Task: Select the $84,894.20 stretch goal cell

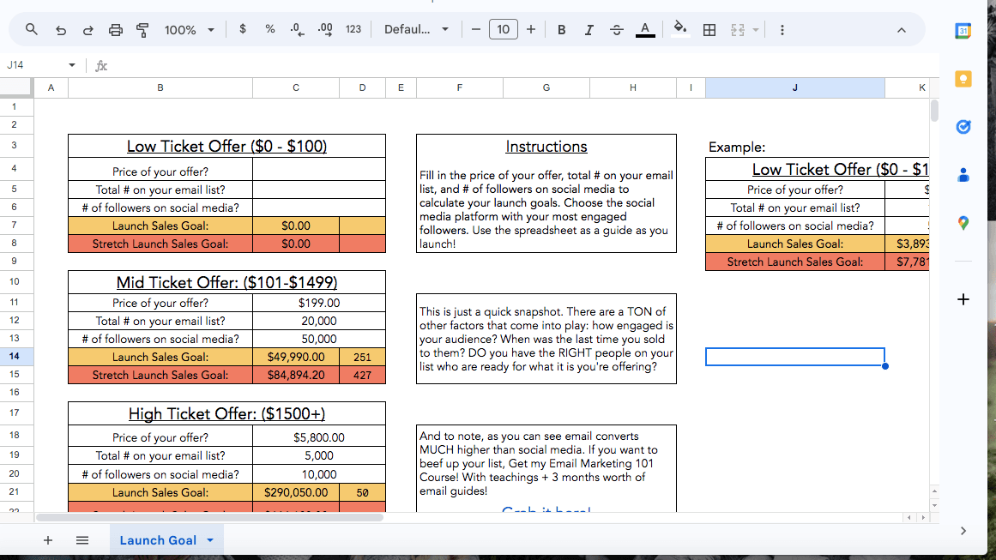Action: [x=296, y=375]
